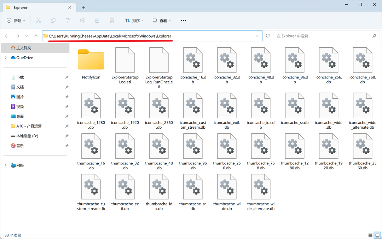Image resolution: width=382 pixels, height=239 pixels.
Task: Select thumbcache_wide_alternate.db file
Action: pyautogui.click(x=261, y=192)
